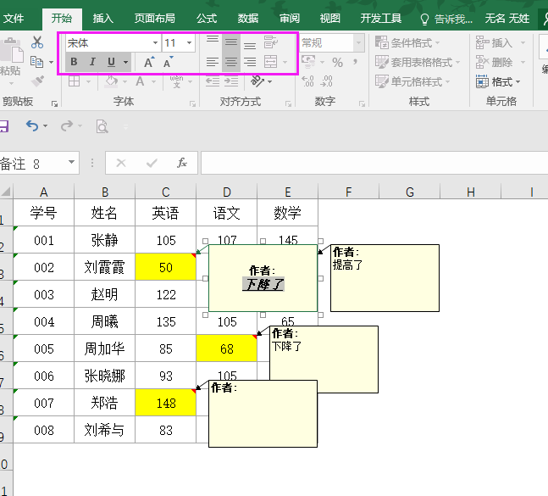The width and height of the screenshot is (548, 496).
Task: Click the Save icon
Action: [3, 126]
